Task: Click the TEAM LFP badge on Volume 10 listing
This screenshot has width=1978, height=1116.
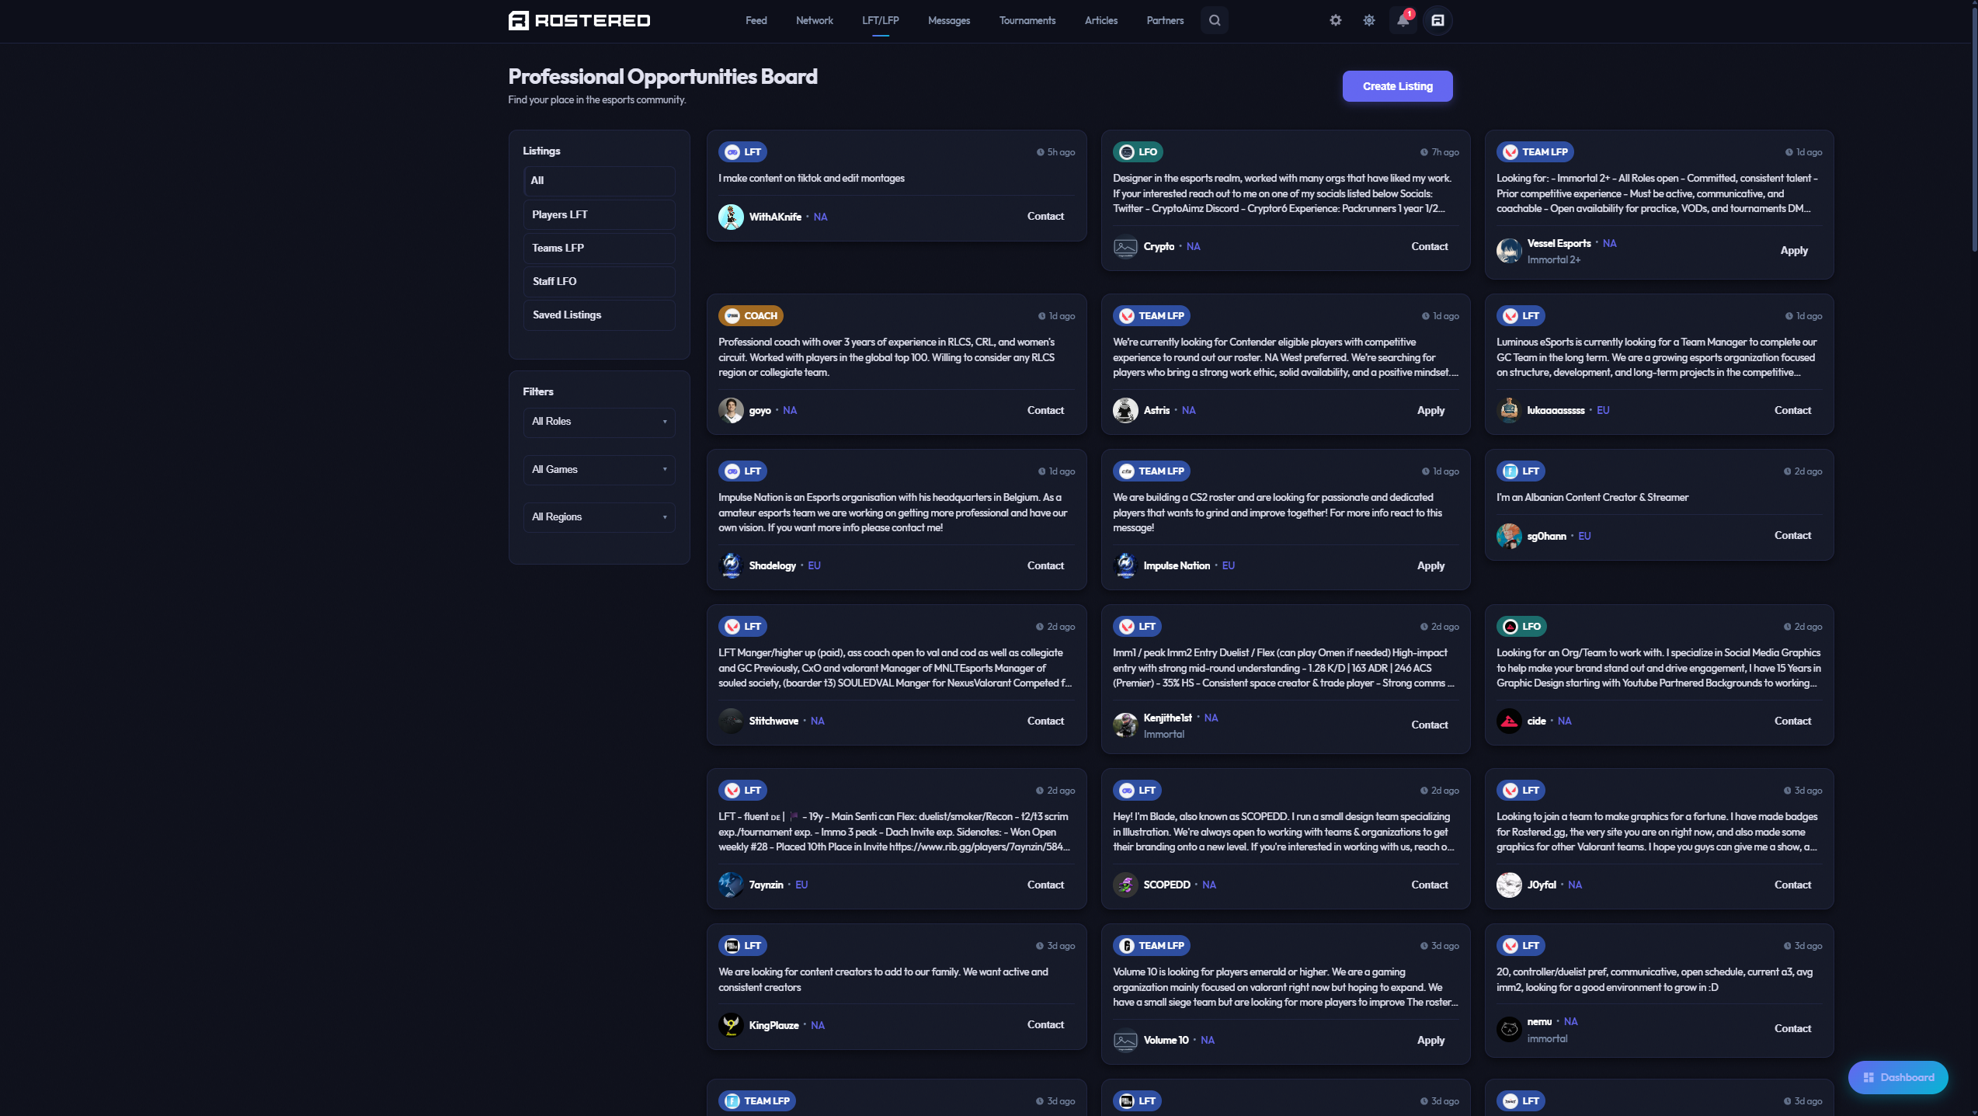Action: 1152,946
